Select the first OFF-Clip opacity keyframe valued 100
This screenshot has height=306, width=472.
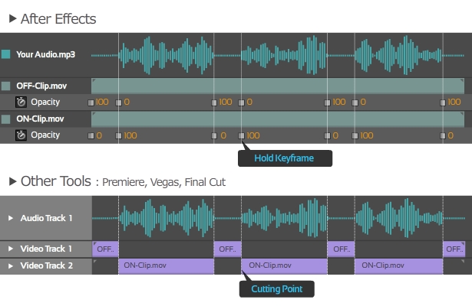point(91,103)
